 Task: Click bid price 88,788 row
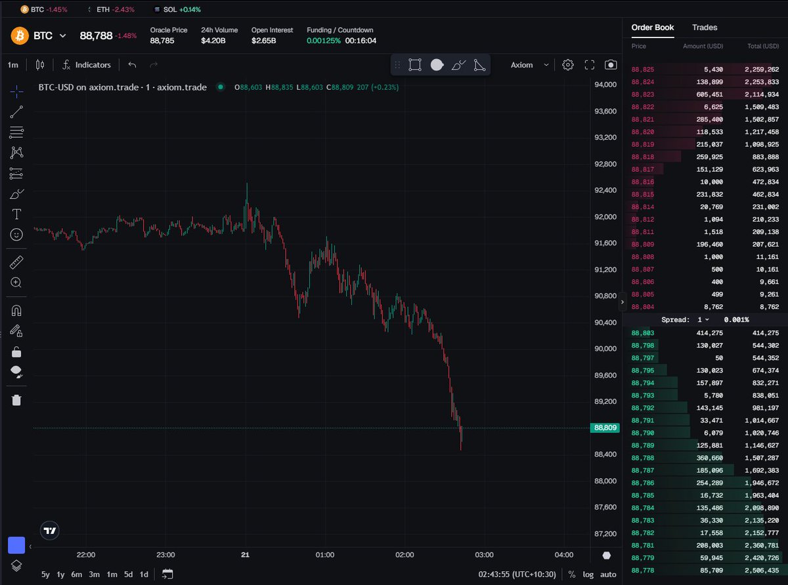pyautogui.click(x=705, y=458)
